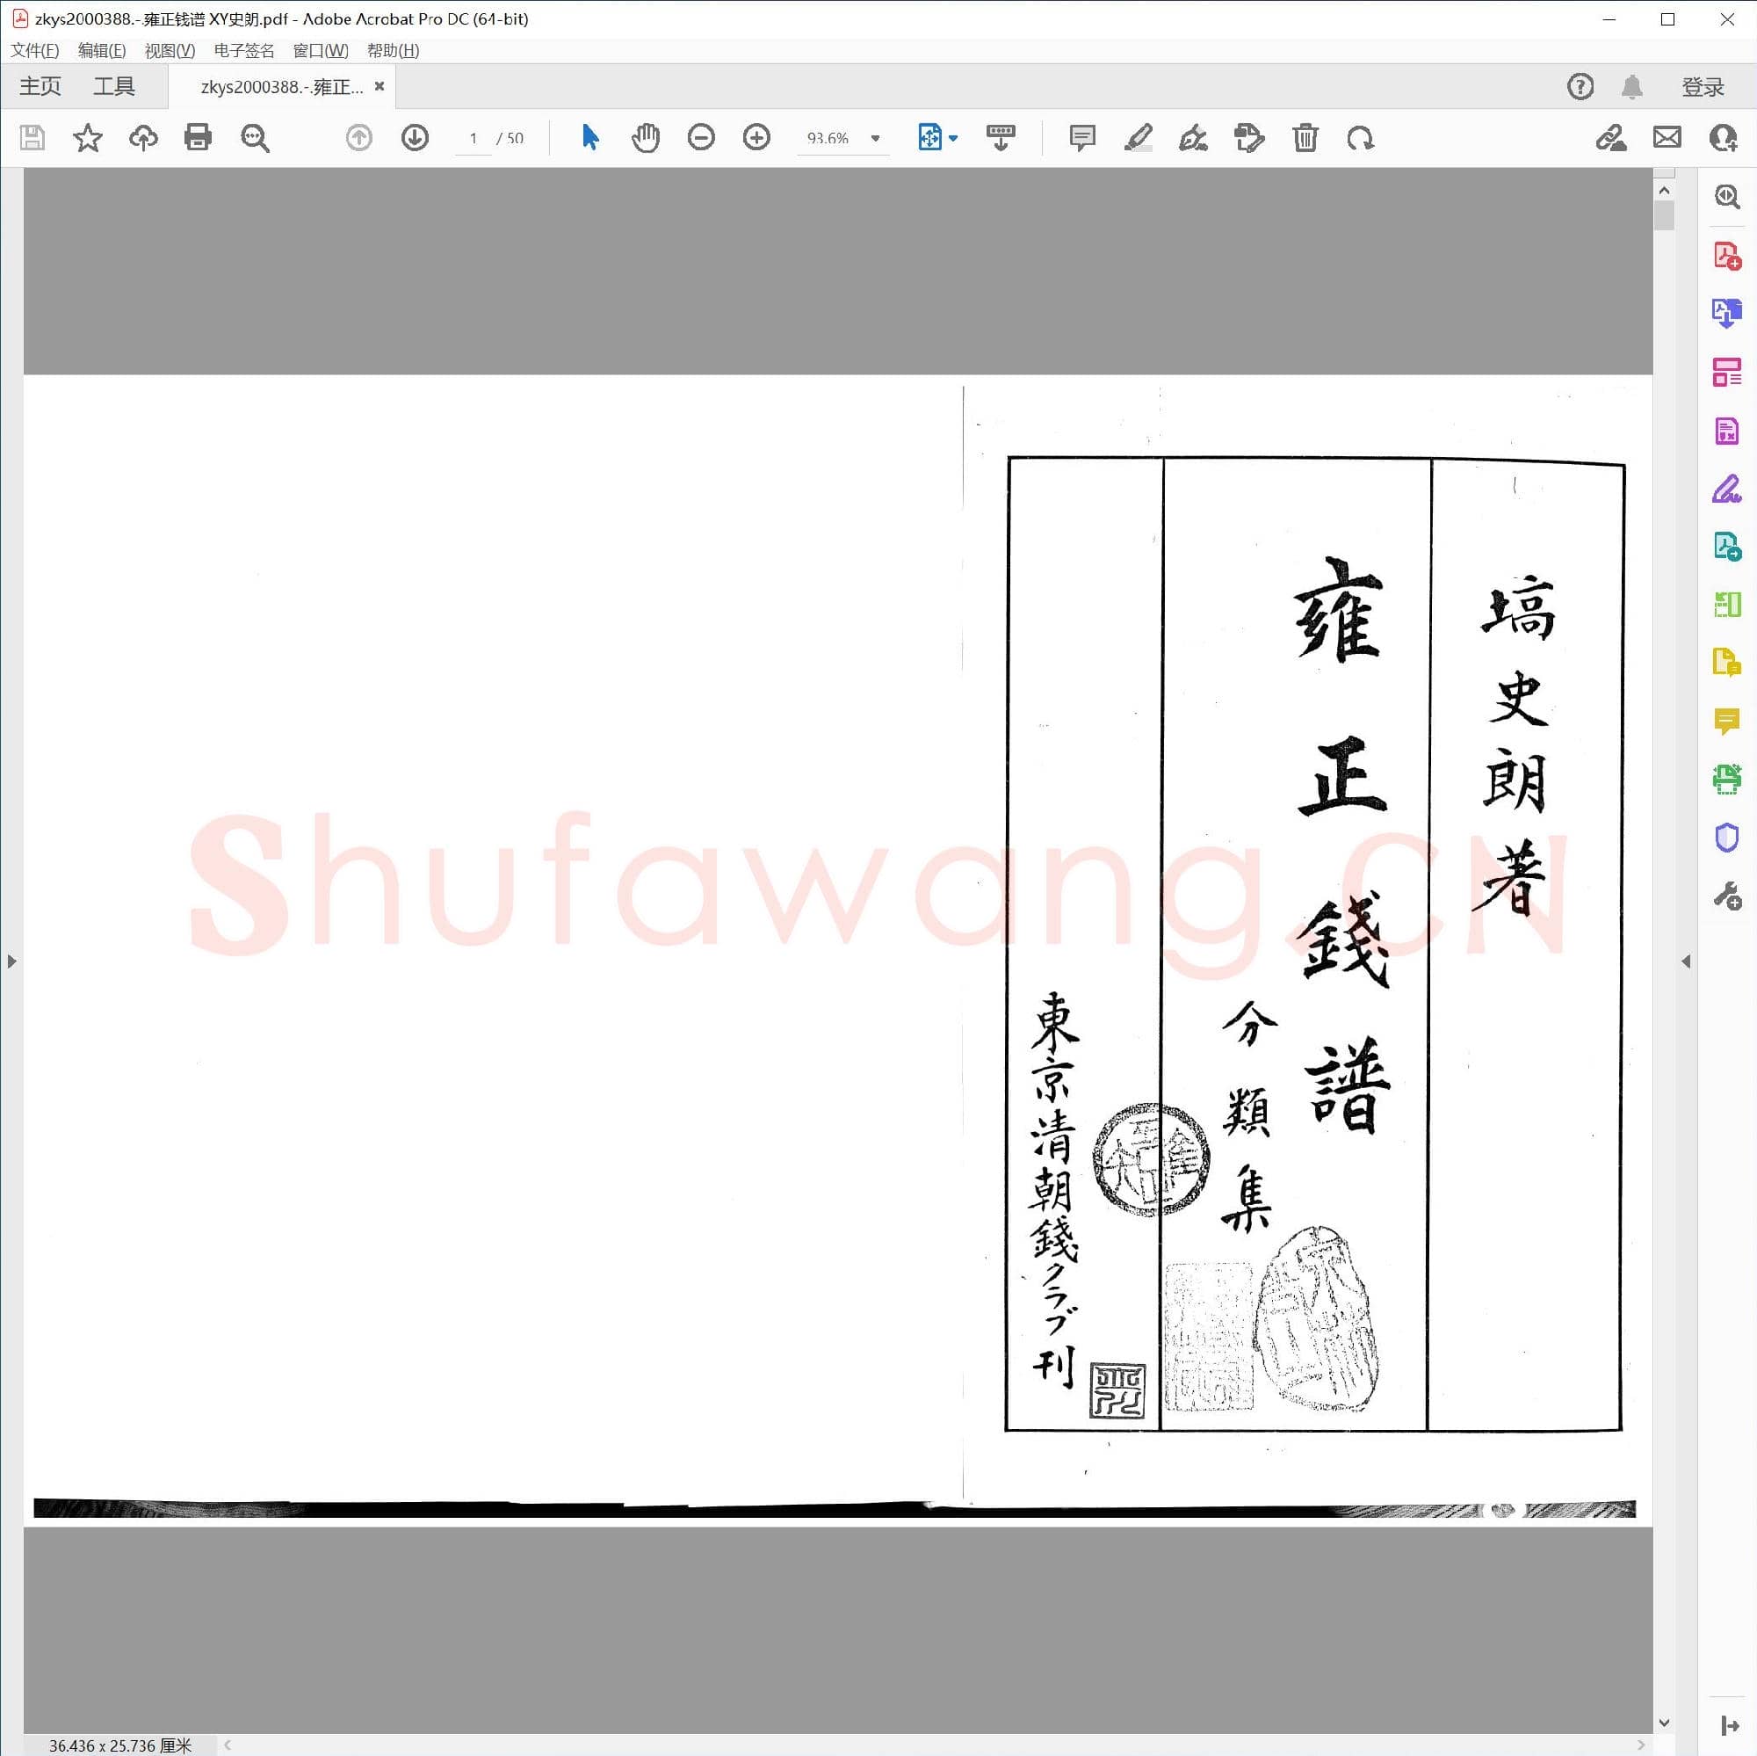Viewport: 1757px width, 1756px height.
Task: Click the 登录 sign-in link
Action: tap(1702, 86)
